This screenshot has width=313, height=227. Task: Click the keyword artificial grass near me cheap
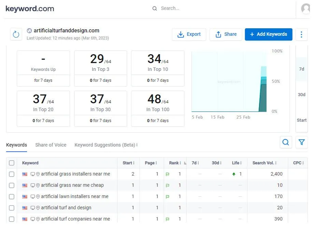[72, 185]
